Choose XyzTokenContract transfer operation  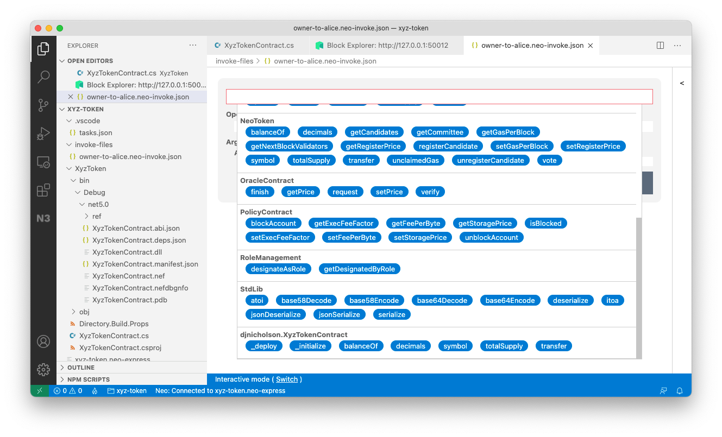tap(554, 346)
